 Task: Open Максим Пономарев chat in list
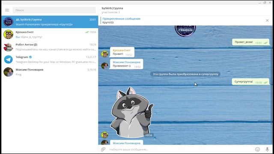pos(50,72)
